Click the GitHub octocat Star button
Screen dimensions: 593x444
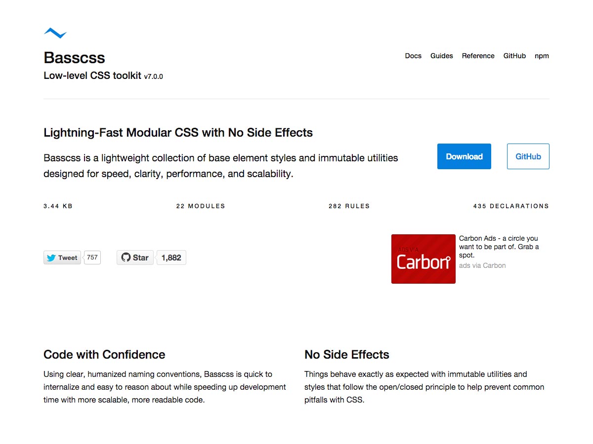tap(135, 258)
